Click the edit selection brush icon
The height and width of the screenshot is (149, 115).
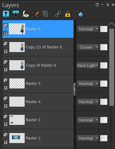[36, 14]
